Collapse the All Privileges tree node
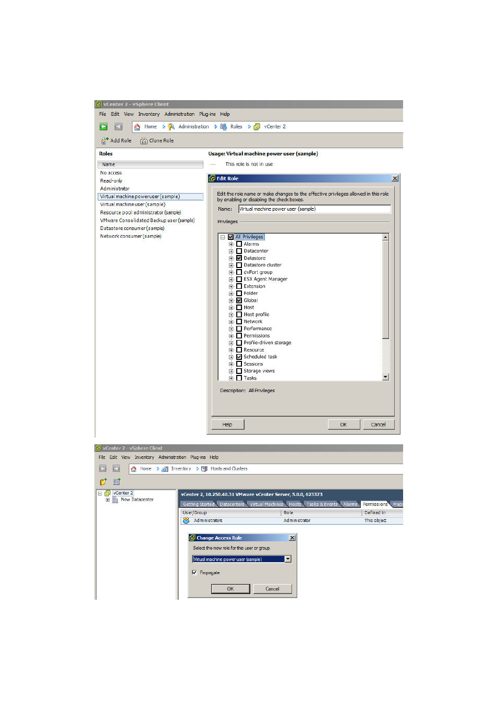498x704 pixels. click(x=223, y=237)
